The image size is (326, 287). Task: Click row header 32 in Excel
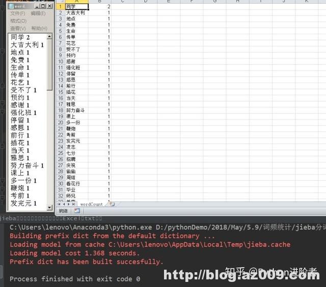coord(61,196)
